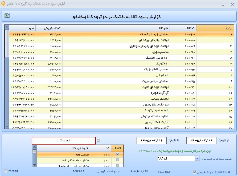Screen dimensions: 238x176
Task: Check selection for پخش مواد غذایی آیتا
Action: coord(117,160)
